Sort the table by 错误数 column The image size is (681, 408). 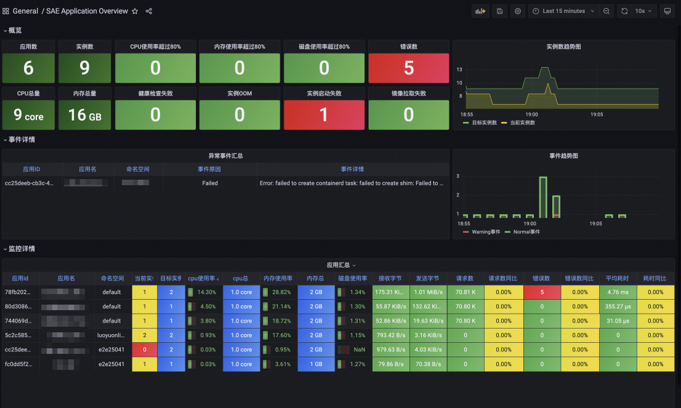542,278
